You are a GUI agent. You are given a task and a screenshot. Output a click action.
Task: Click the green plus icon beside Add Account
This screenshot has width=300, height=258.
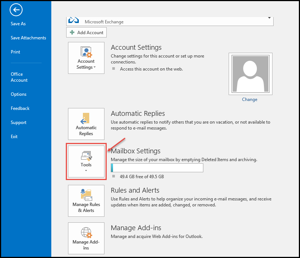click(72, 33)
